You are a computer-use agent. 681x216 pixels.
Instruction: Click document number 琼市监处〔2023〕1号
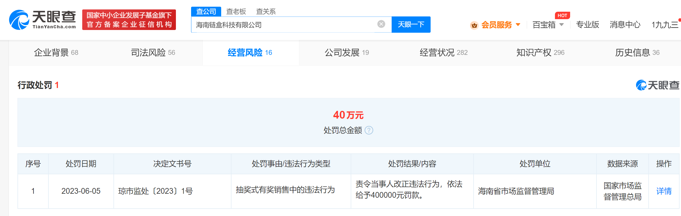tap(156, 191)
